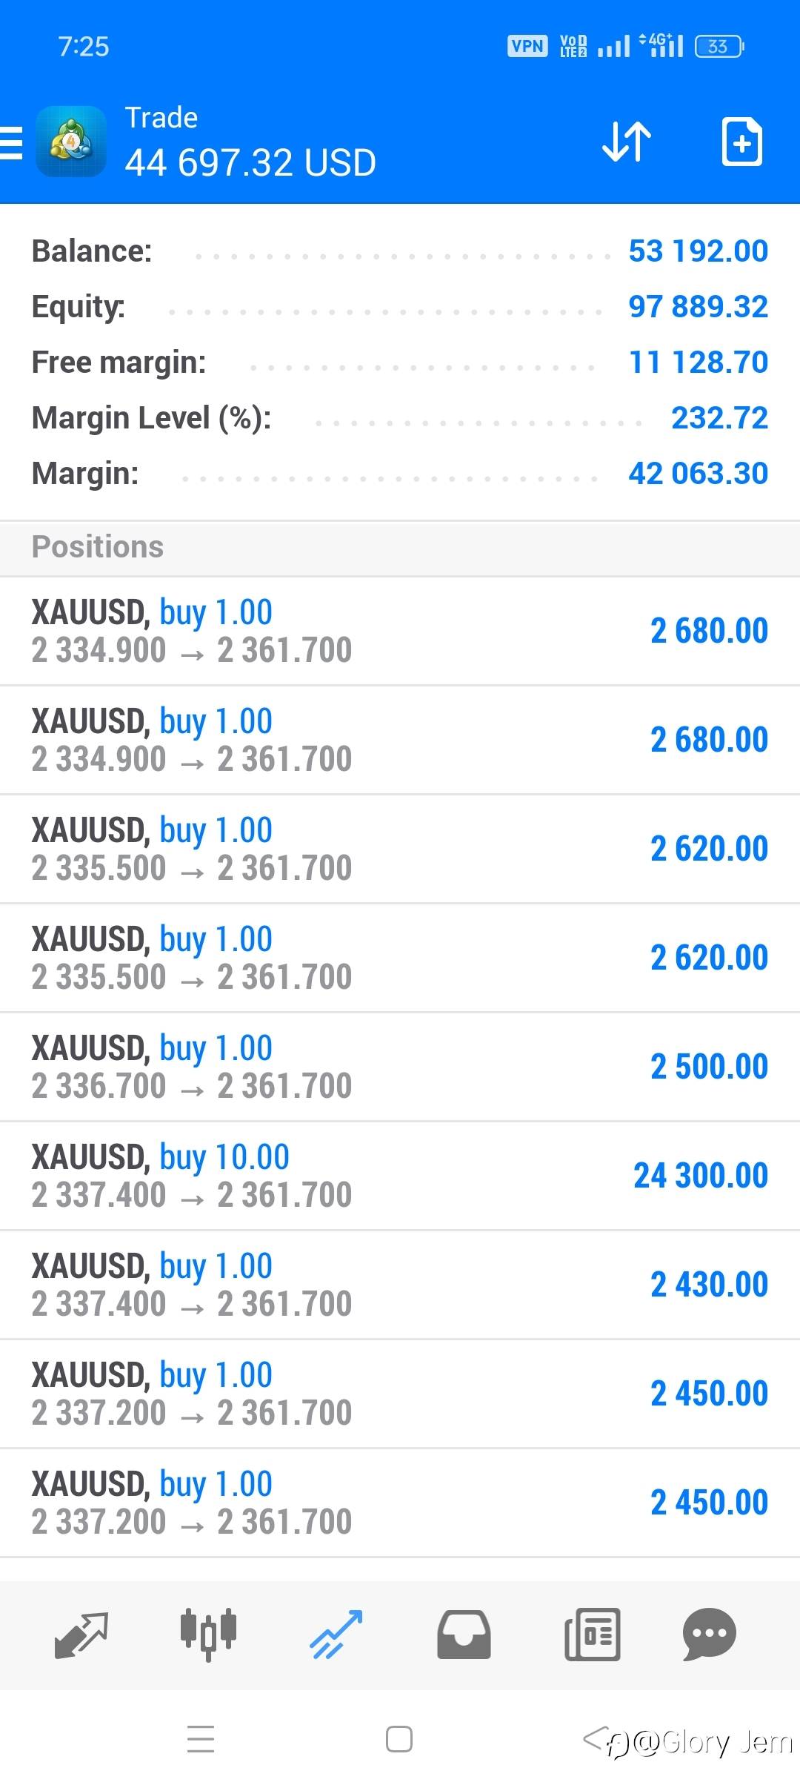Open the Quotes tab with arrows icon
This screenshot has width=800, height=1788.
(81, 1634)
